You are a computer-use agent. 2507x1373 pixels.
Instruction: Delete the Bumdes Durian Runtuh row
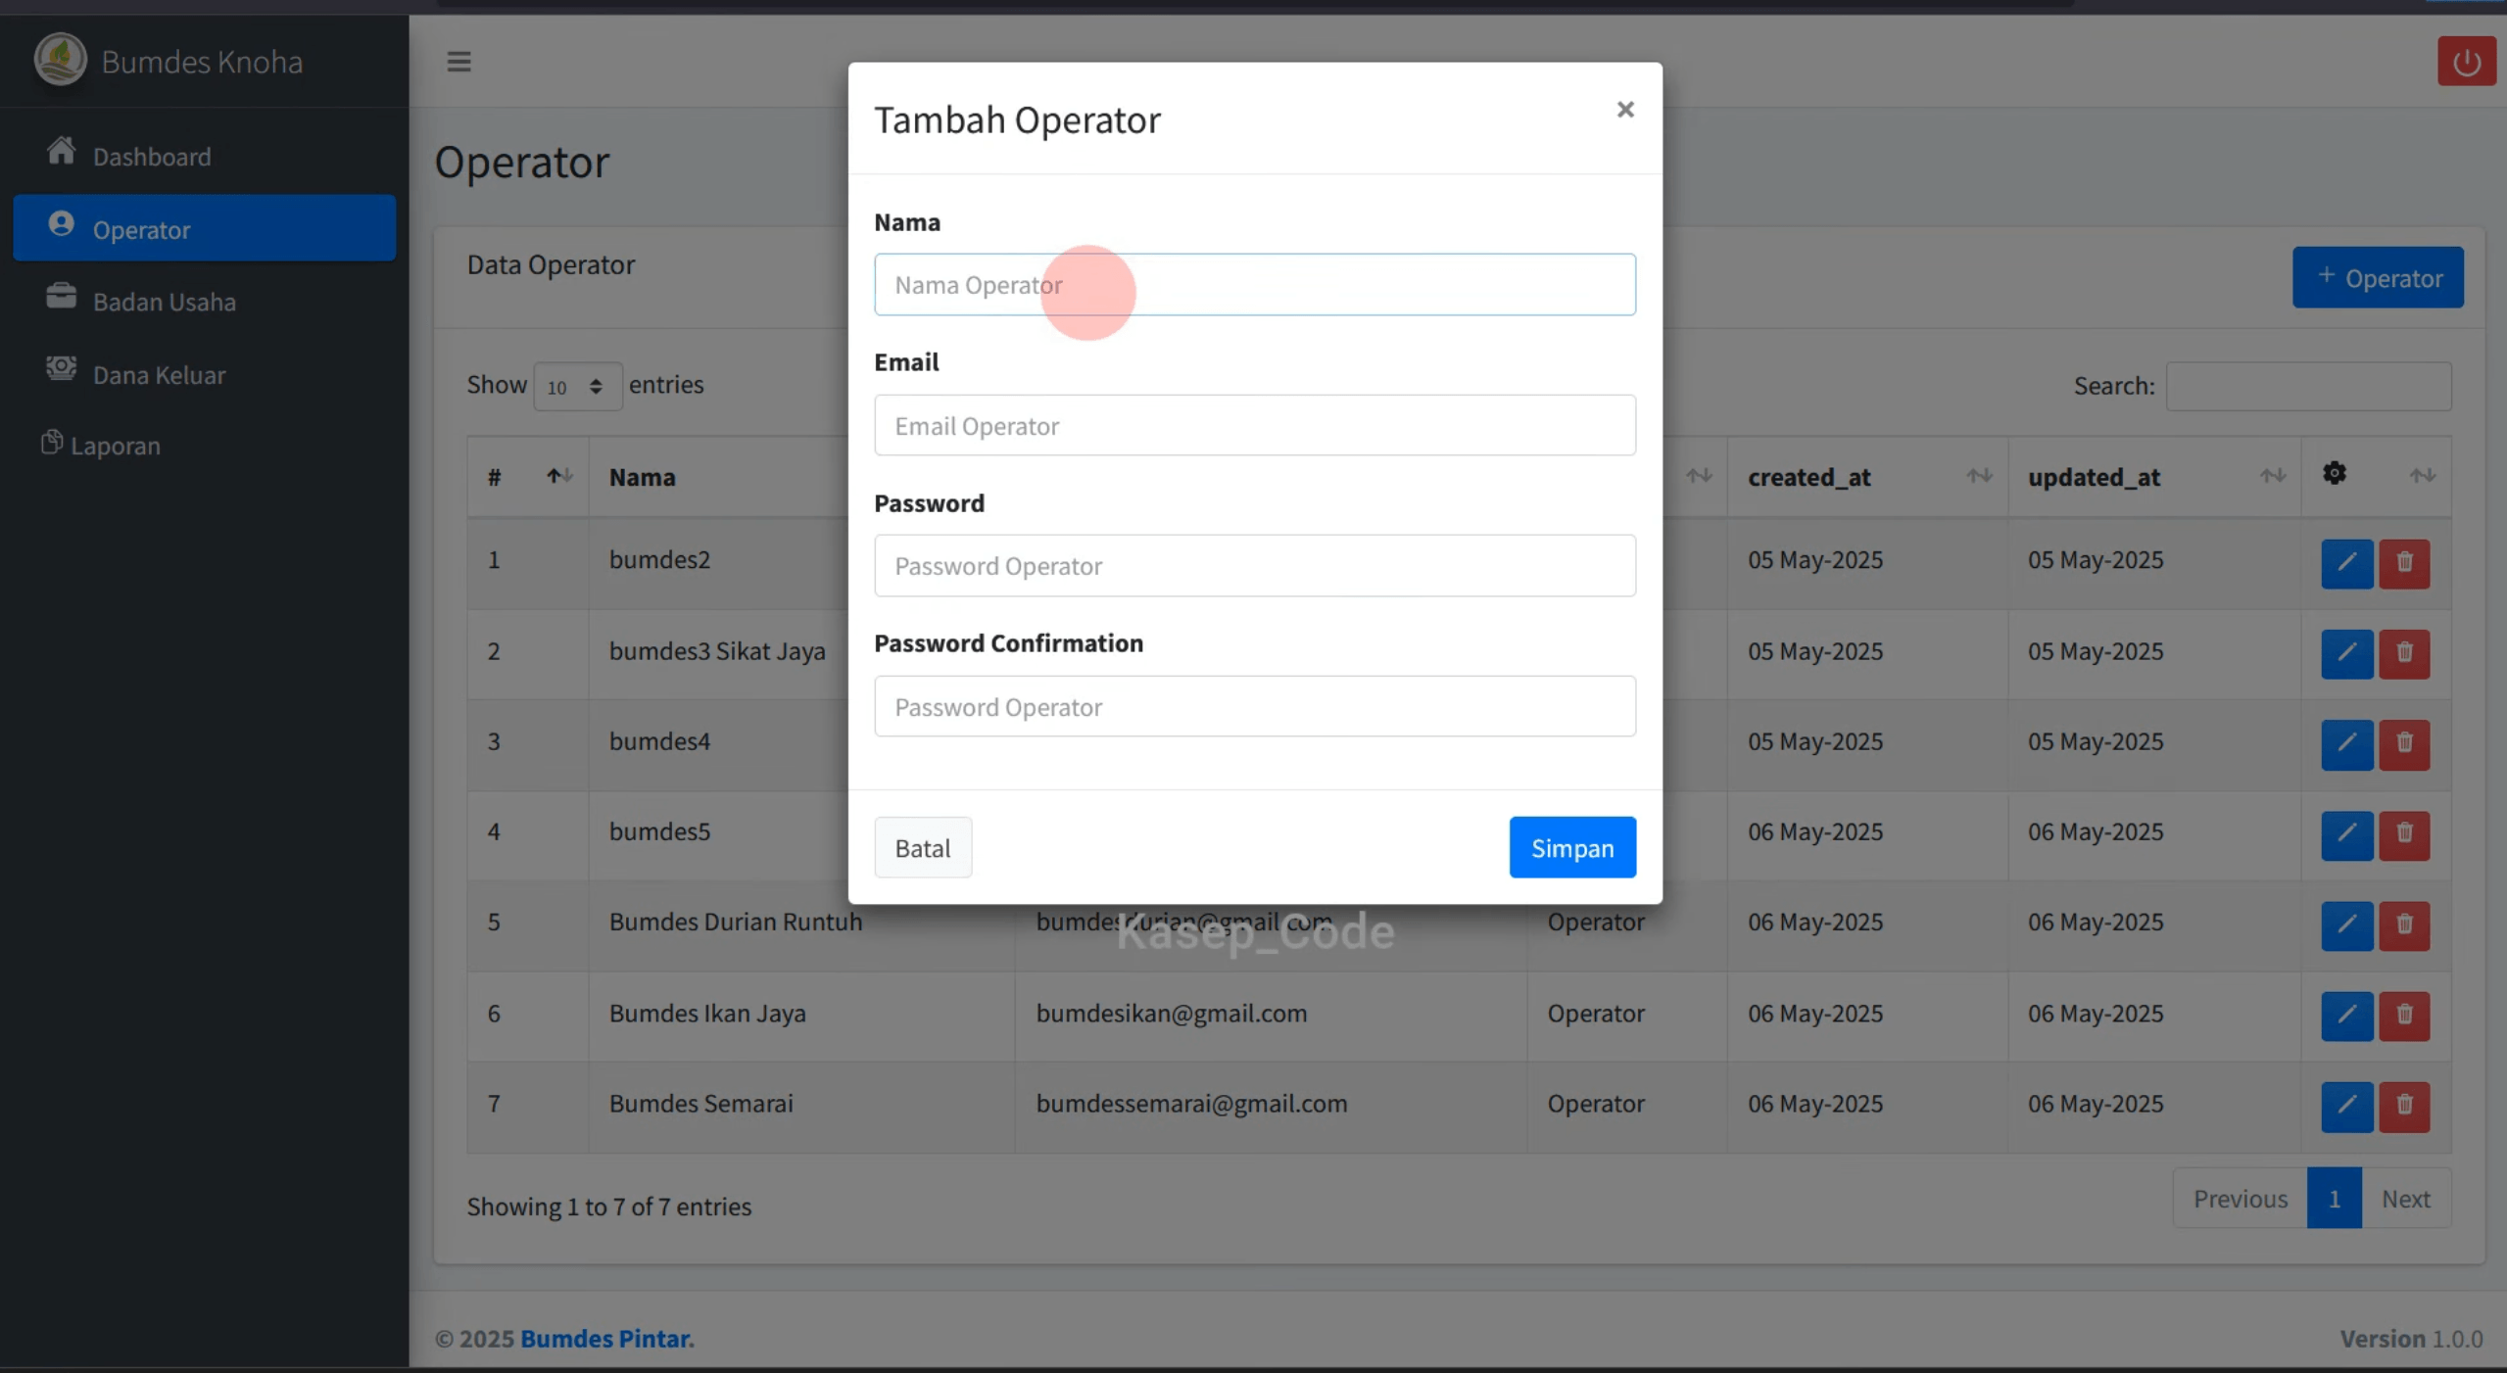[x=2404, y=924]
